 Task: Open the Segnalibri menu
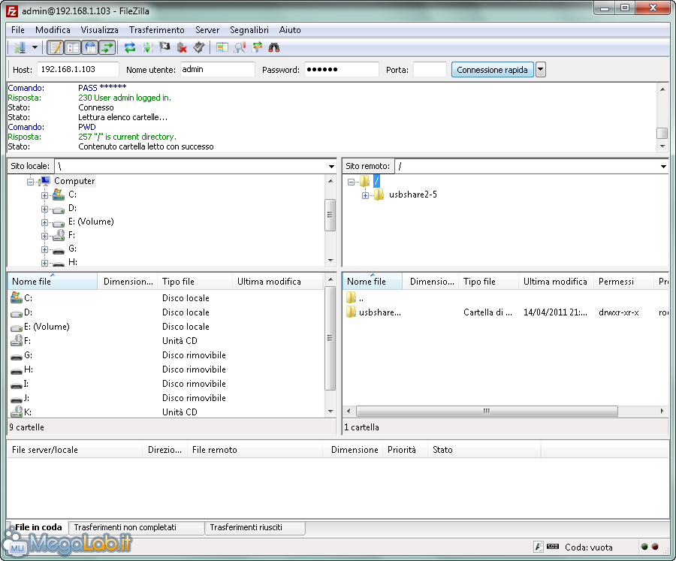pyautogui.click(x=249, y=30)
